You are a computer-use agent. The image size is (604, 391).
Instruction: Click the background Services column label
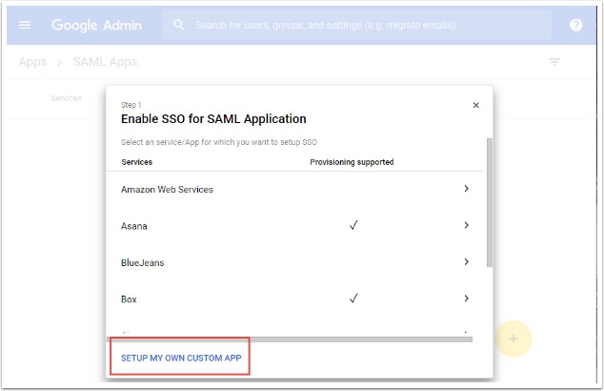point(67,98)
